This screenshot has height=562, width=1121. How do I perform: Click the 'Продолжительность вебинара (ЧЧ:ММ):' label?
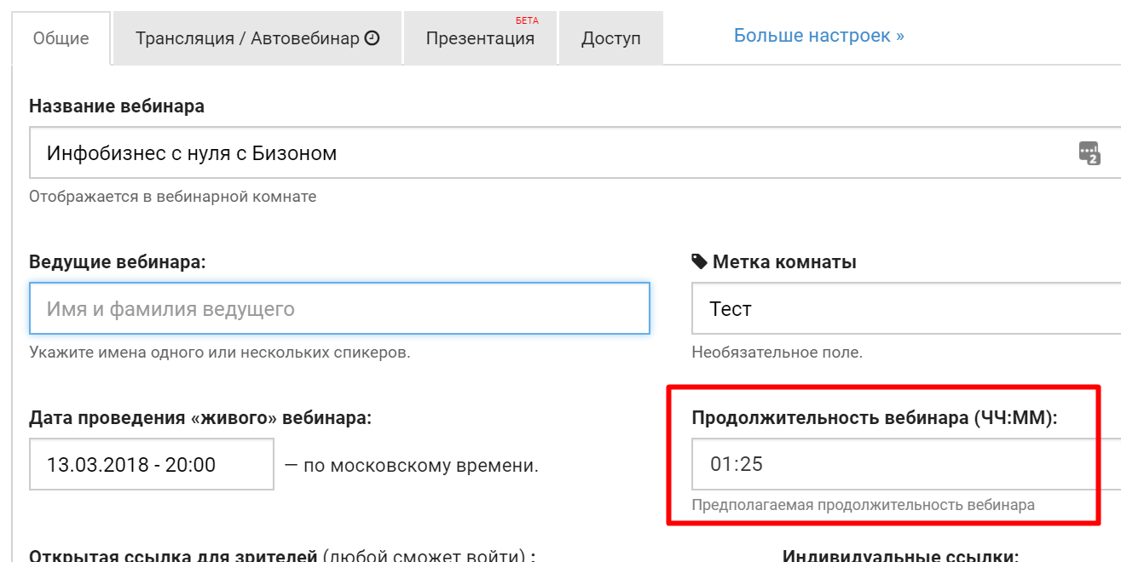coord(874,418)
